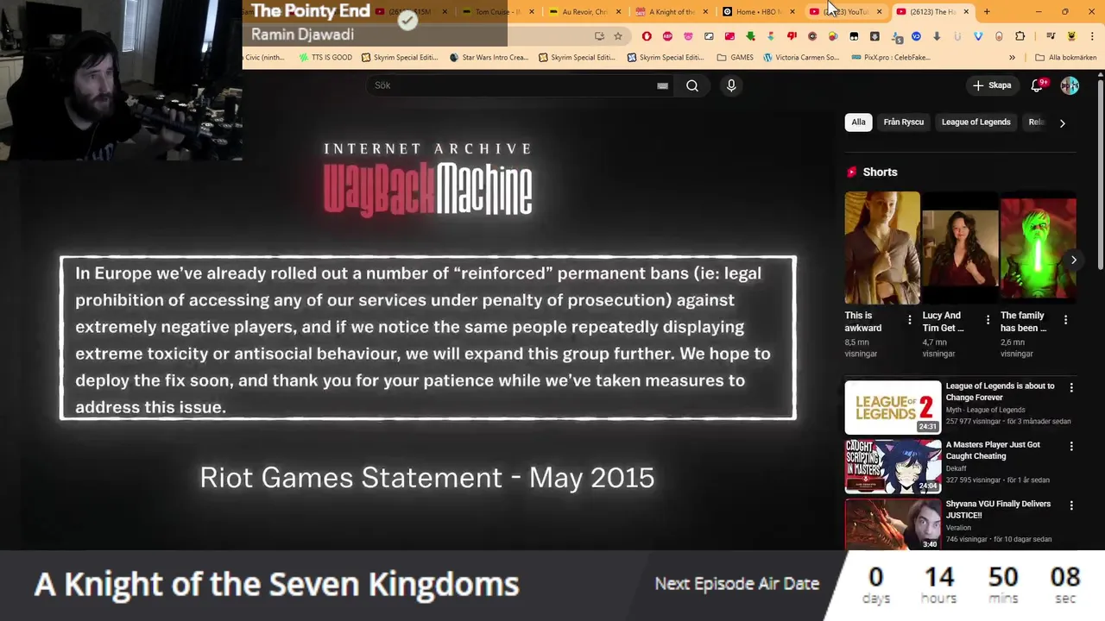The image size is (1105, 621).
Task: Open 'A Masters Player Just Got Caught Cheating' title
Action: (993, 450)
